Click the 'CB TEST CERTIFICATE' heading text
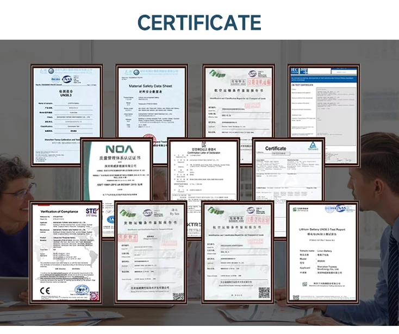 click(303, 85)
